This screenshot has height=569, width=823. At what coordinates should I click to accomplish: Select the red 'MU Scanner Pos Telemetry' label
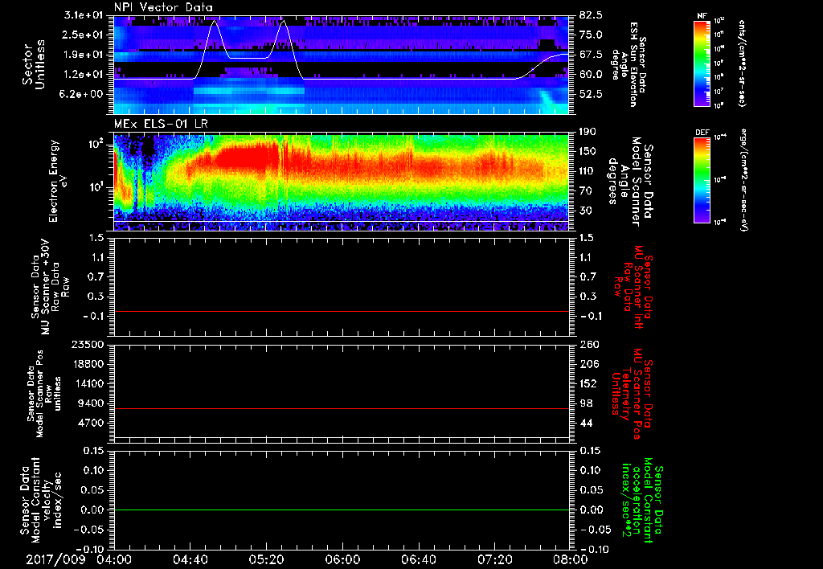click(632, 393)
